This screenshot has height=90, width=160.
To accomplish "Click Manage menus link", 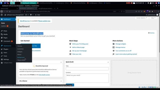I will [120, 47].
